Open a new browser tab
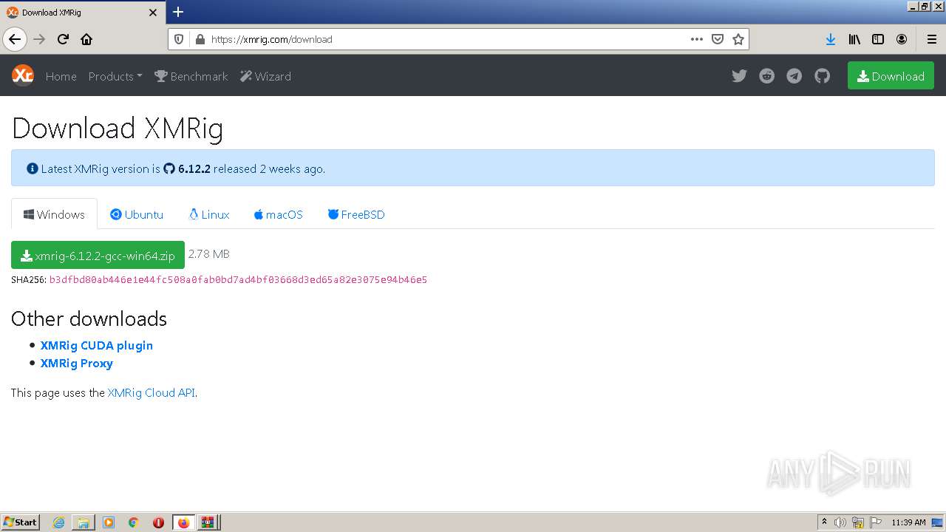 pos(178,12)
